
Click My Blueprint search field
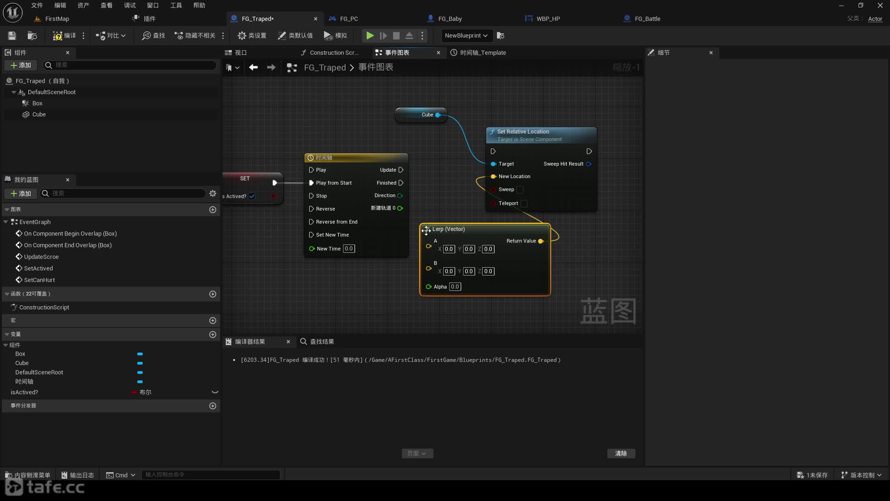tap(123, 193)
